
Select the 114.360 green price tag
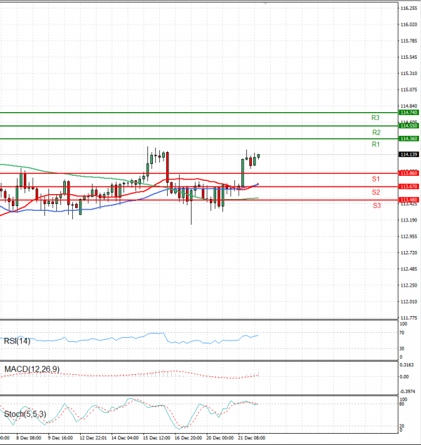pyautogui.click(x=408, y=139)
